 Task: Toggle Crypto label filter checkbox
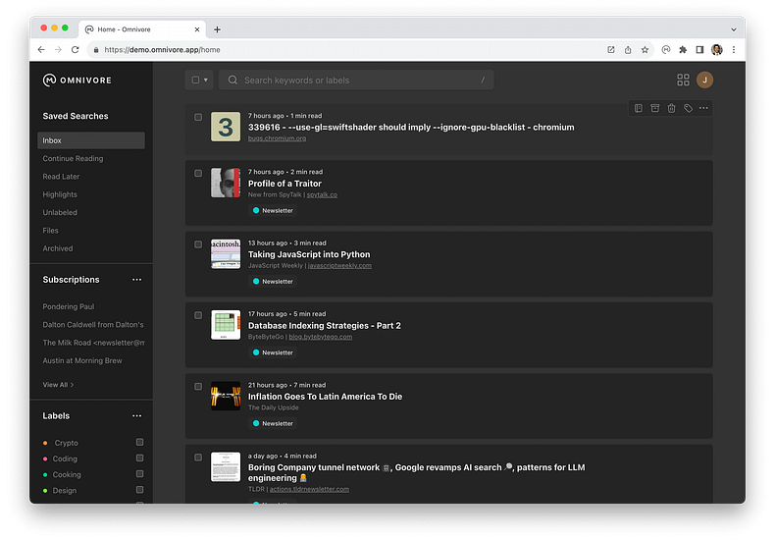[x=140, y=442]
